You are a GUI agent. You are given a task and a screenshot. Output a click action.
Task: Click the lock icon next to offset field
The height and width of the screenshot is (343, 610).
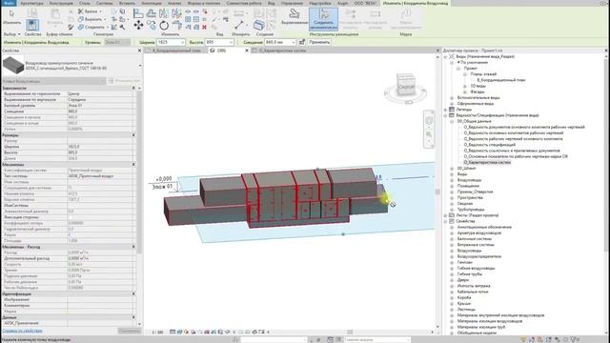tap(302, 42)
